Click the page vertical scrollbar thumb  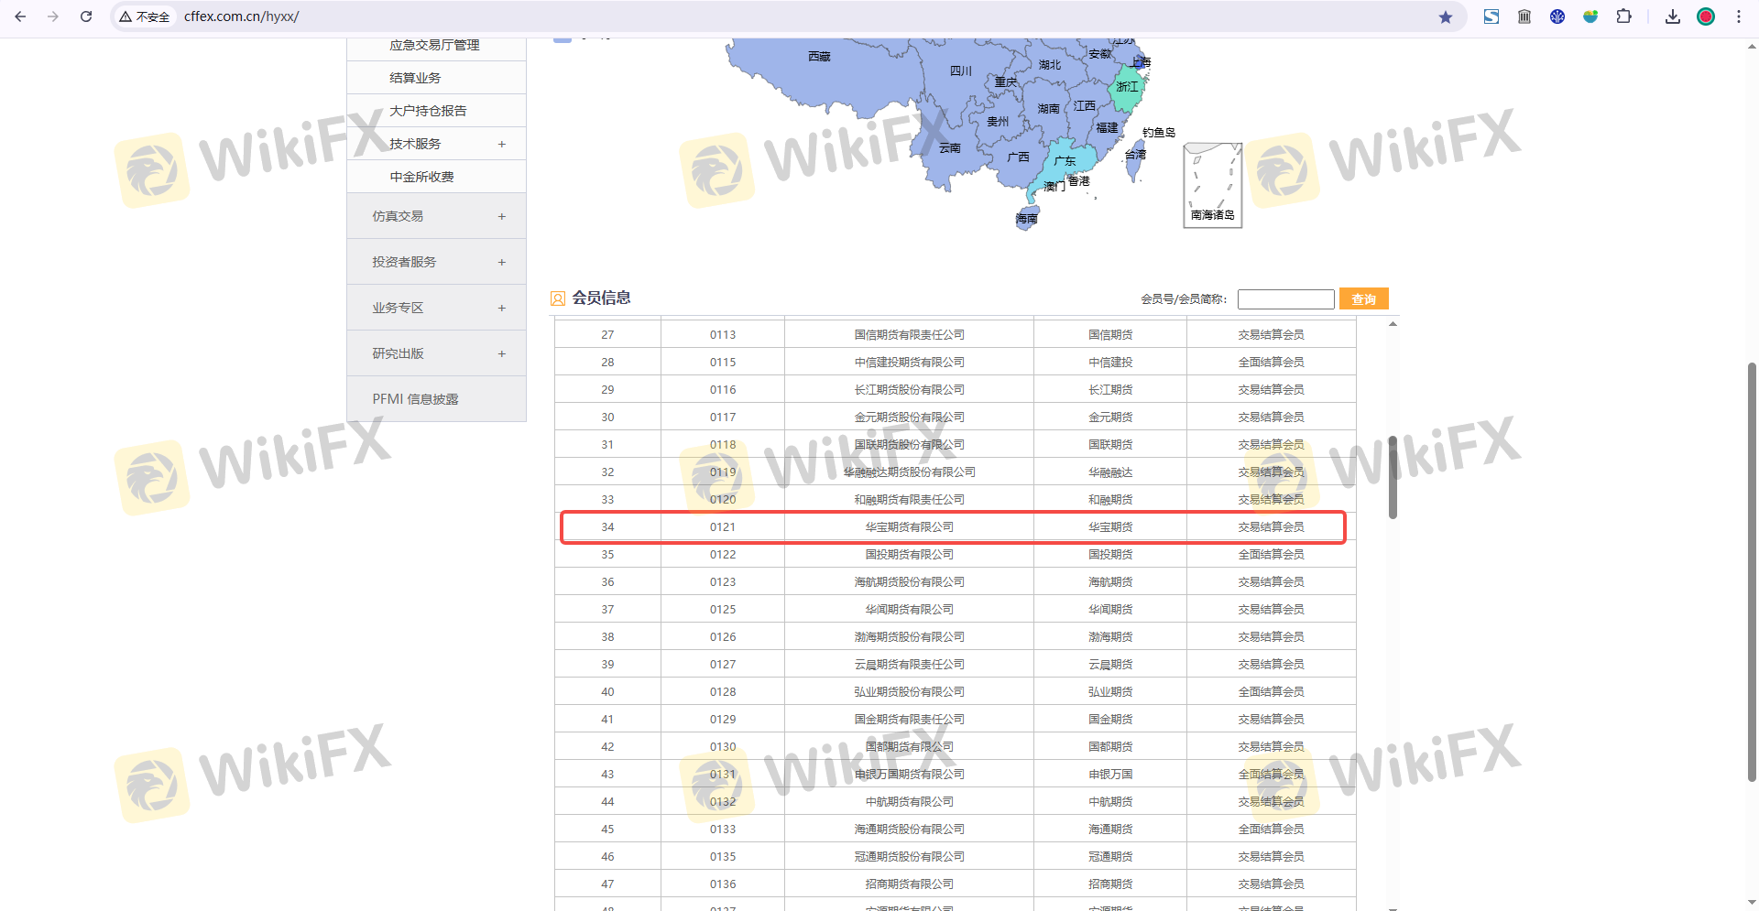click(x=1752, y=572)
